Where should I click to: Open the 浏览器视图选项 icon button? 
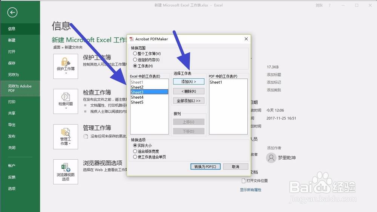(66, 172)
